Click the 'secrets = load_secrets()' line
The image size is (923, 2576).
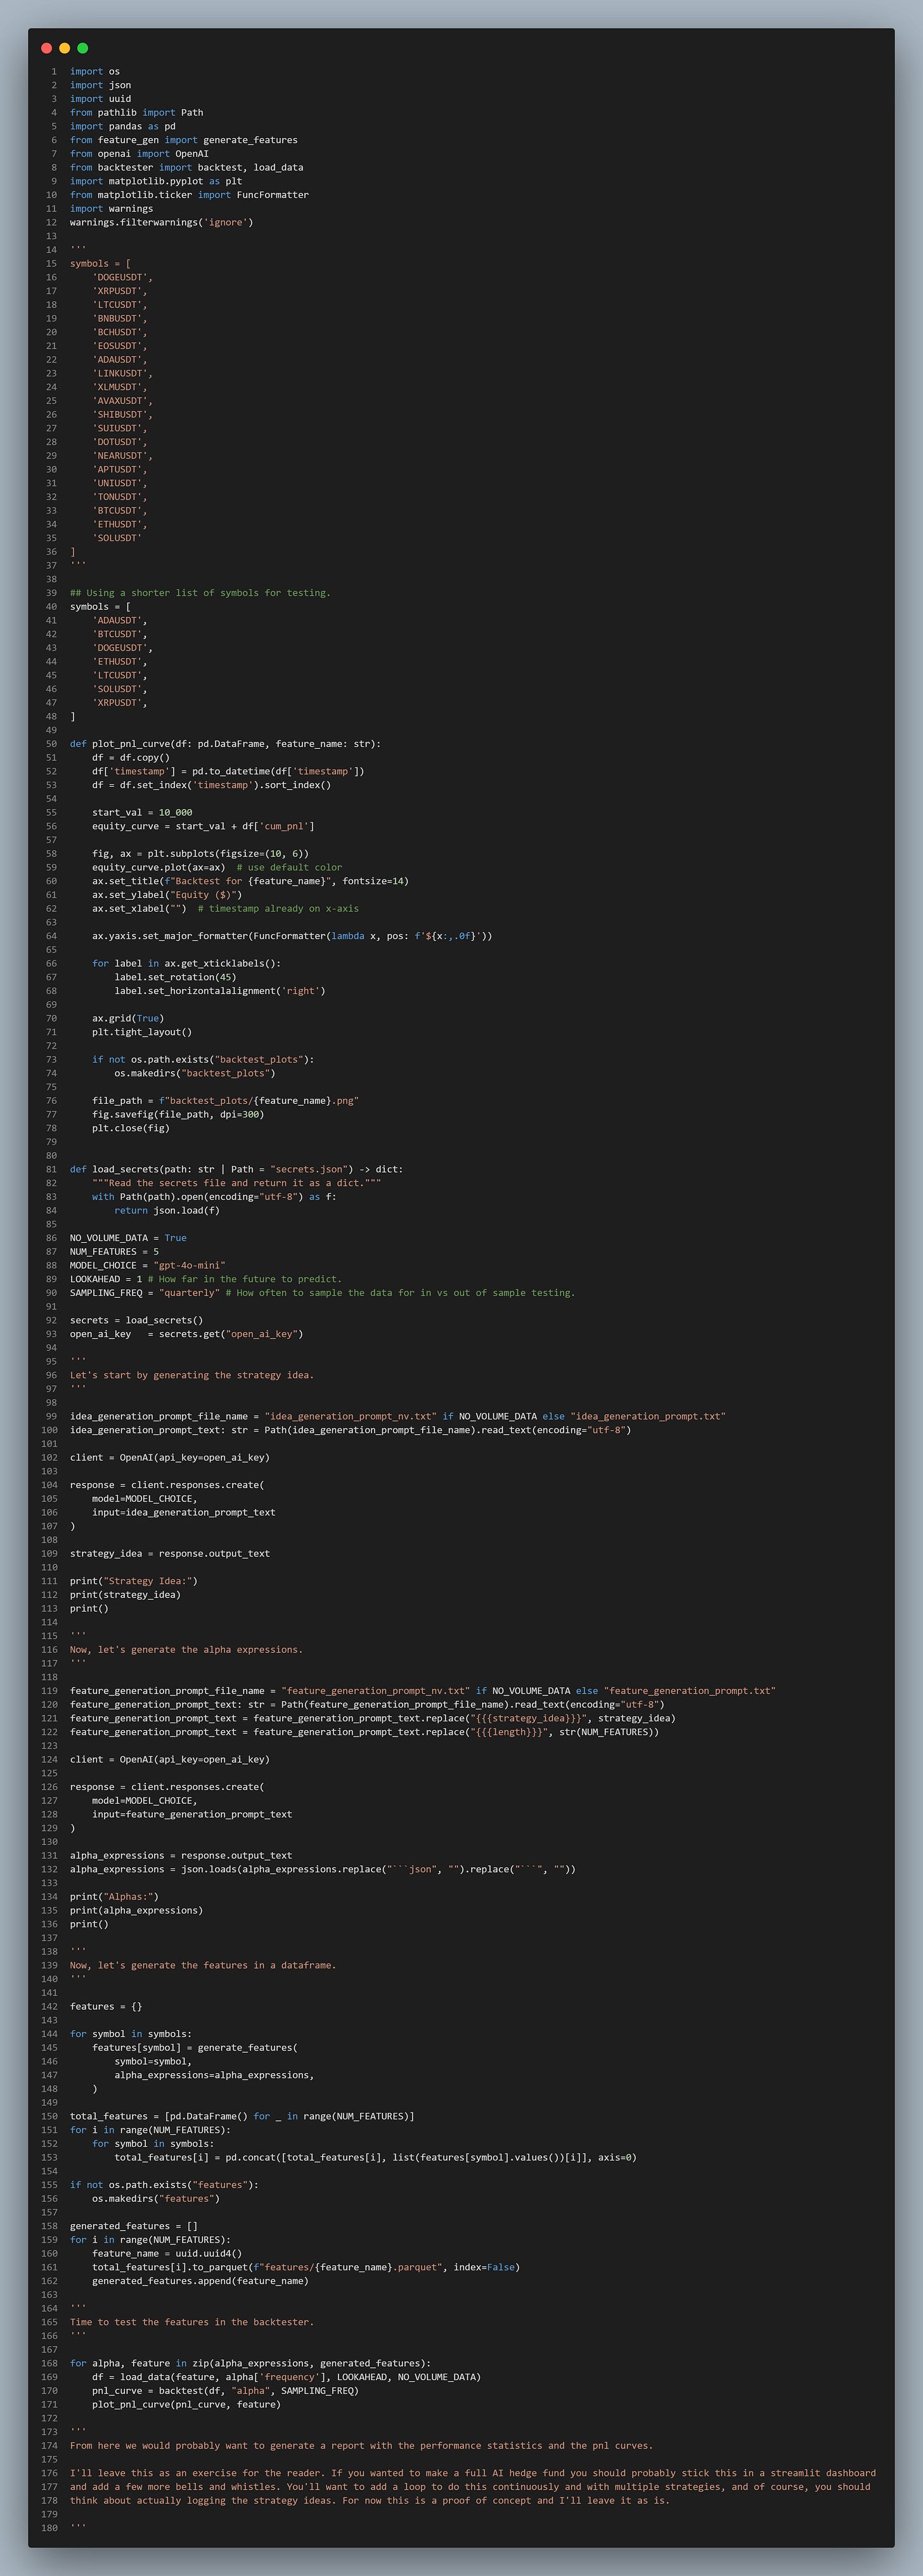[136, 1320]
